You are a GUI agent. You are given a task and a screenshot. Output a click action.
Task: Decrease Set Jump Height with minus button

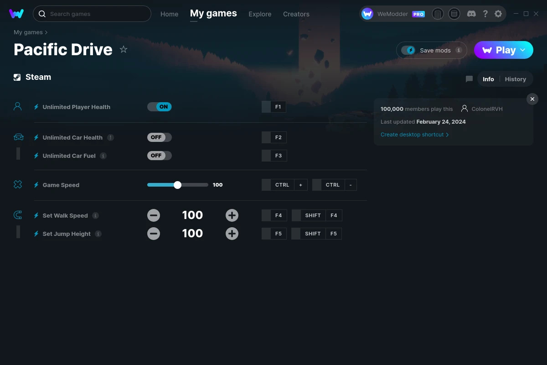point(154,234)
